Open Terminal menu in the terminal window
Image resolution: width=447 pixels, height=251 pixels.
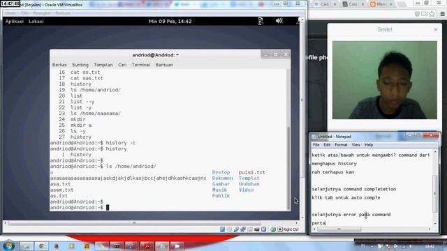pyautogui.click(x=141, y=65)
